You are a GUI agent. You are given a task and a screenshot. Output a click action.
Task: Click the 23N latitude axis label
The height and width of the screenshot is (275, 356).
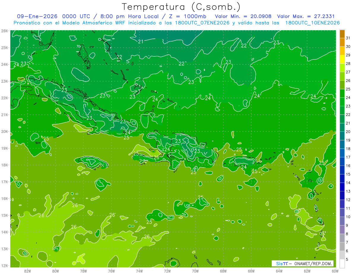(4, 81)
